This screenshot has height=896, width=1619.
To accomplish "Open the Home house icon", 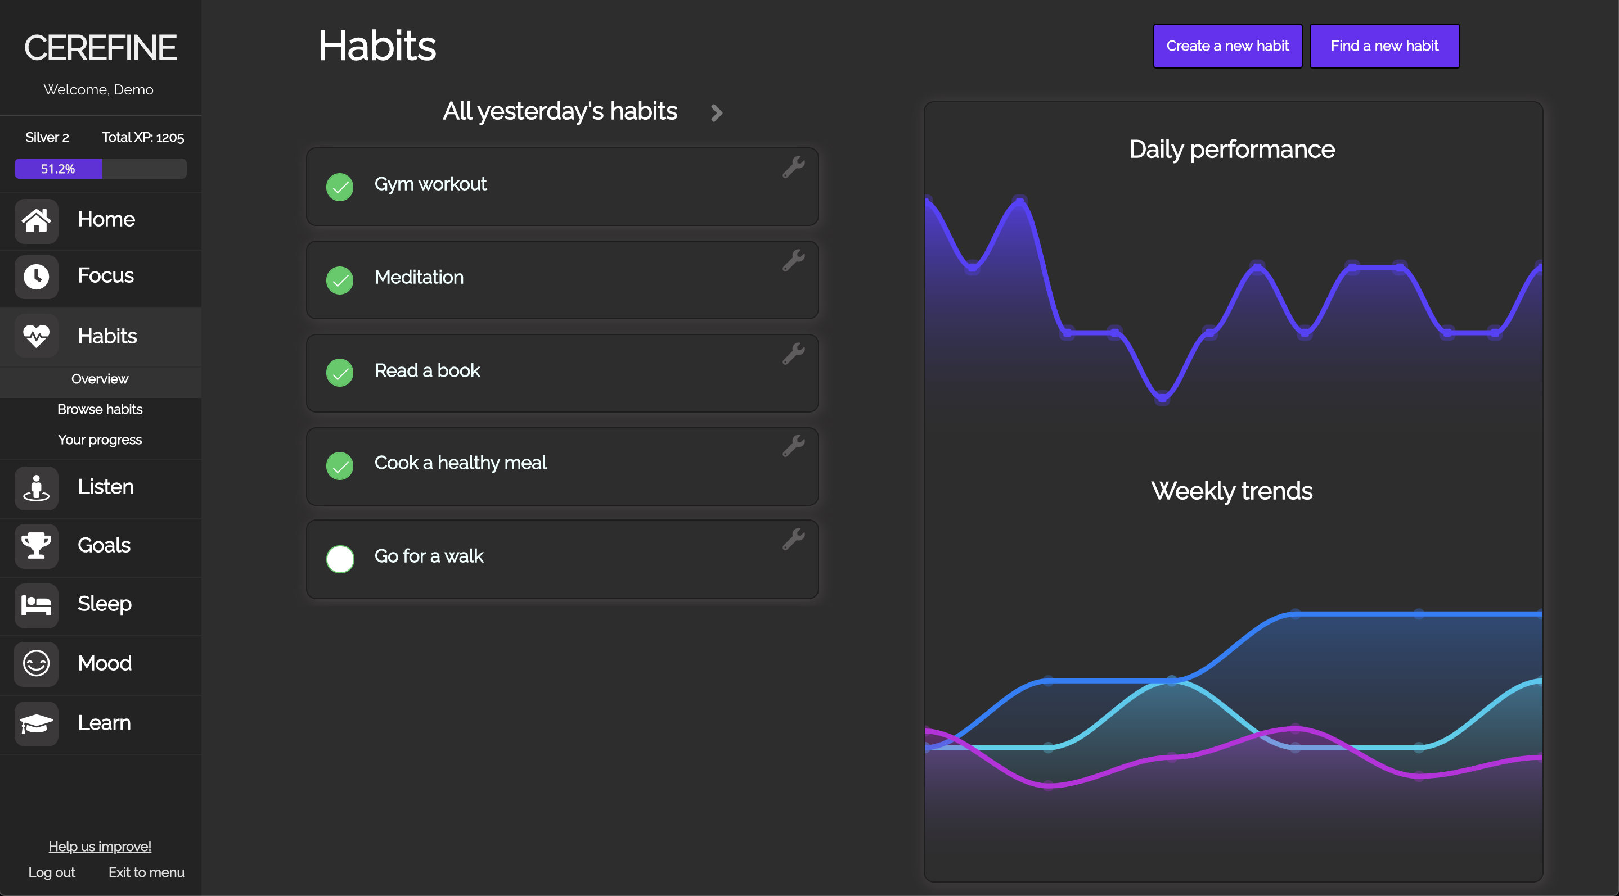I will [x=36, y=220].
